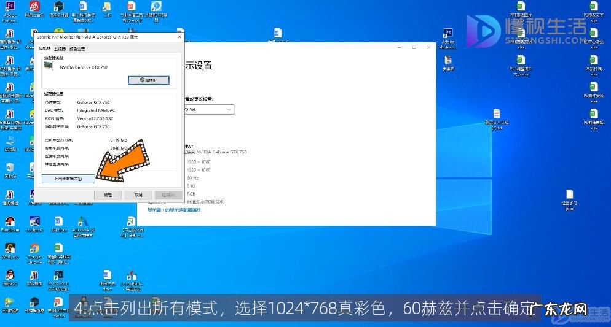This screenshot has height=327, width=611.
Task: Select the Adapter tab in properties dialog
Action: (x=44, y=48)
